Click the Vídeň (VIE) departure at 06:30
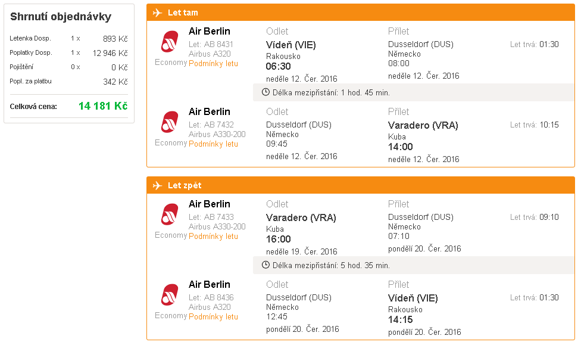The image size is (581, 345). (291, 45)
